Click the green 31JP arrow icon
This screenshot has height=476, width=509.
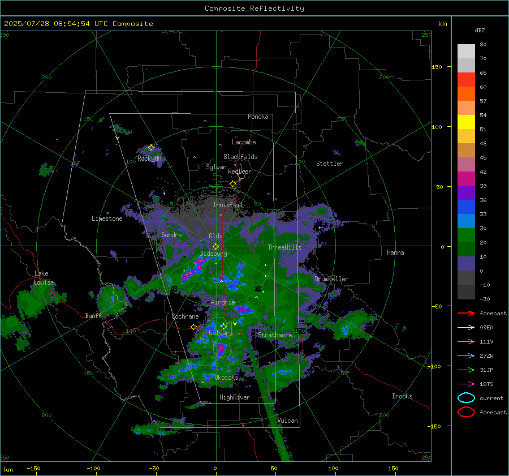466,370
